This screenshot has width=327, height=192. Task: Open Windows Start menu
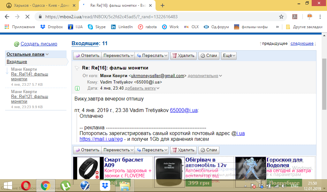[x=8, y=186]
